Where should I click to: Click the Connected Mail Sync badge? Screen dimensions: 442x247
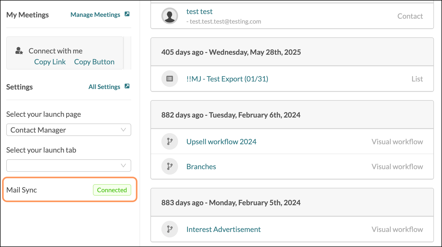[112, 190]
